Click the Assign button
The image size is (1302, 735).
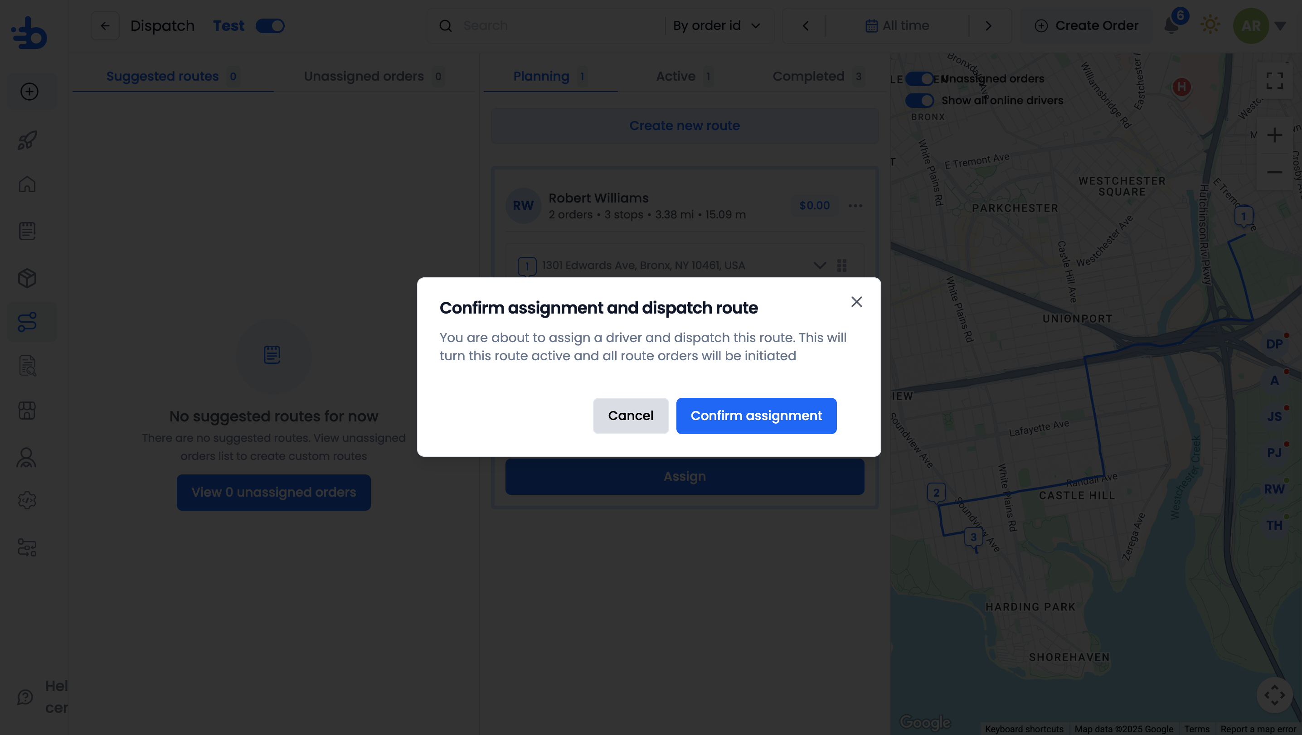click(x=685, y=476)
